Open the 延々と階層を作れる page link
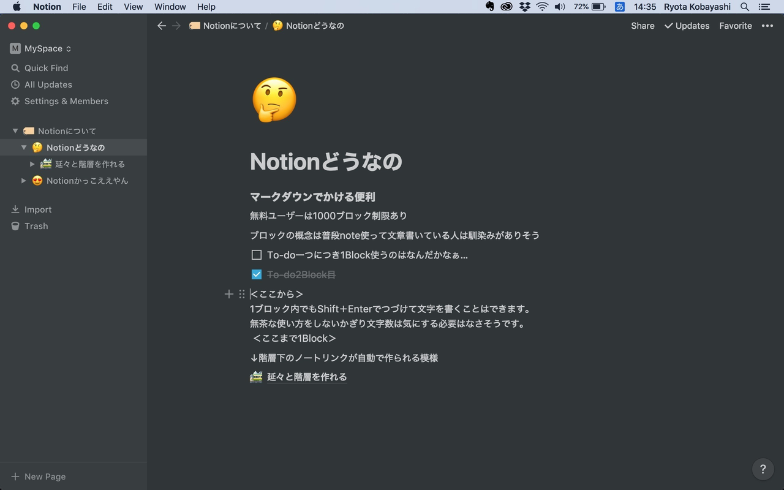Image resolution: width=784 pixels, height=490 pixels. (x=307, y=377)
